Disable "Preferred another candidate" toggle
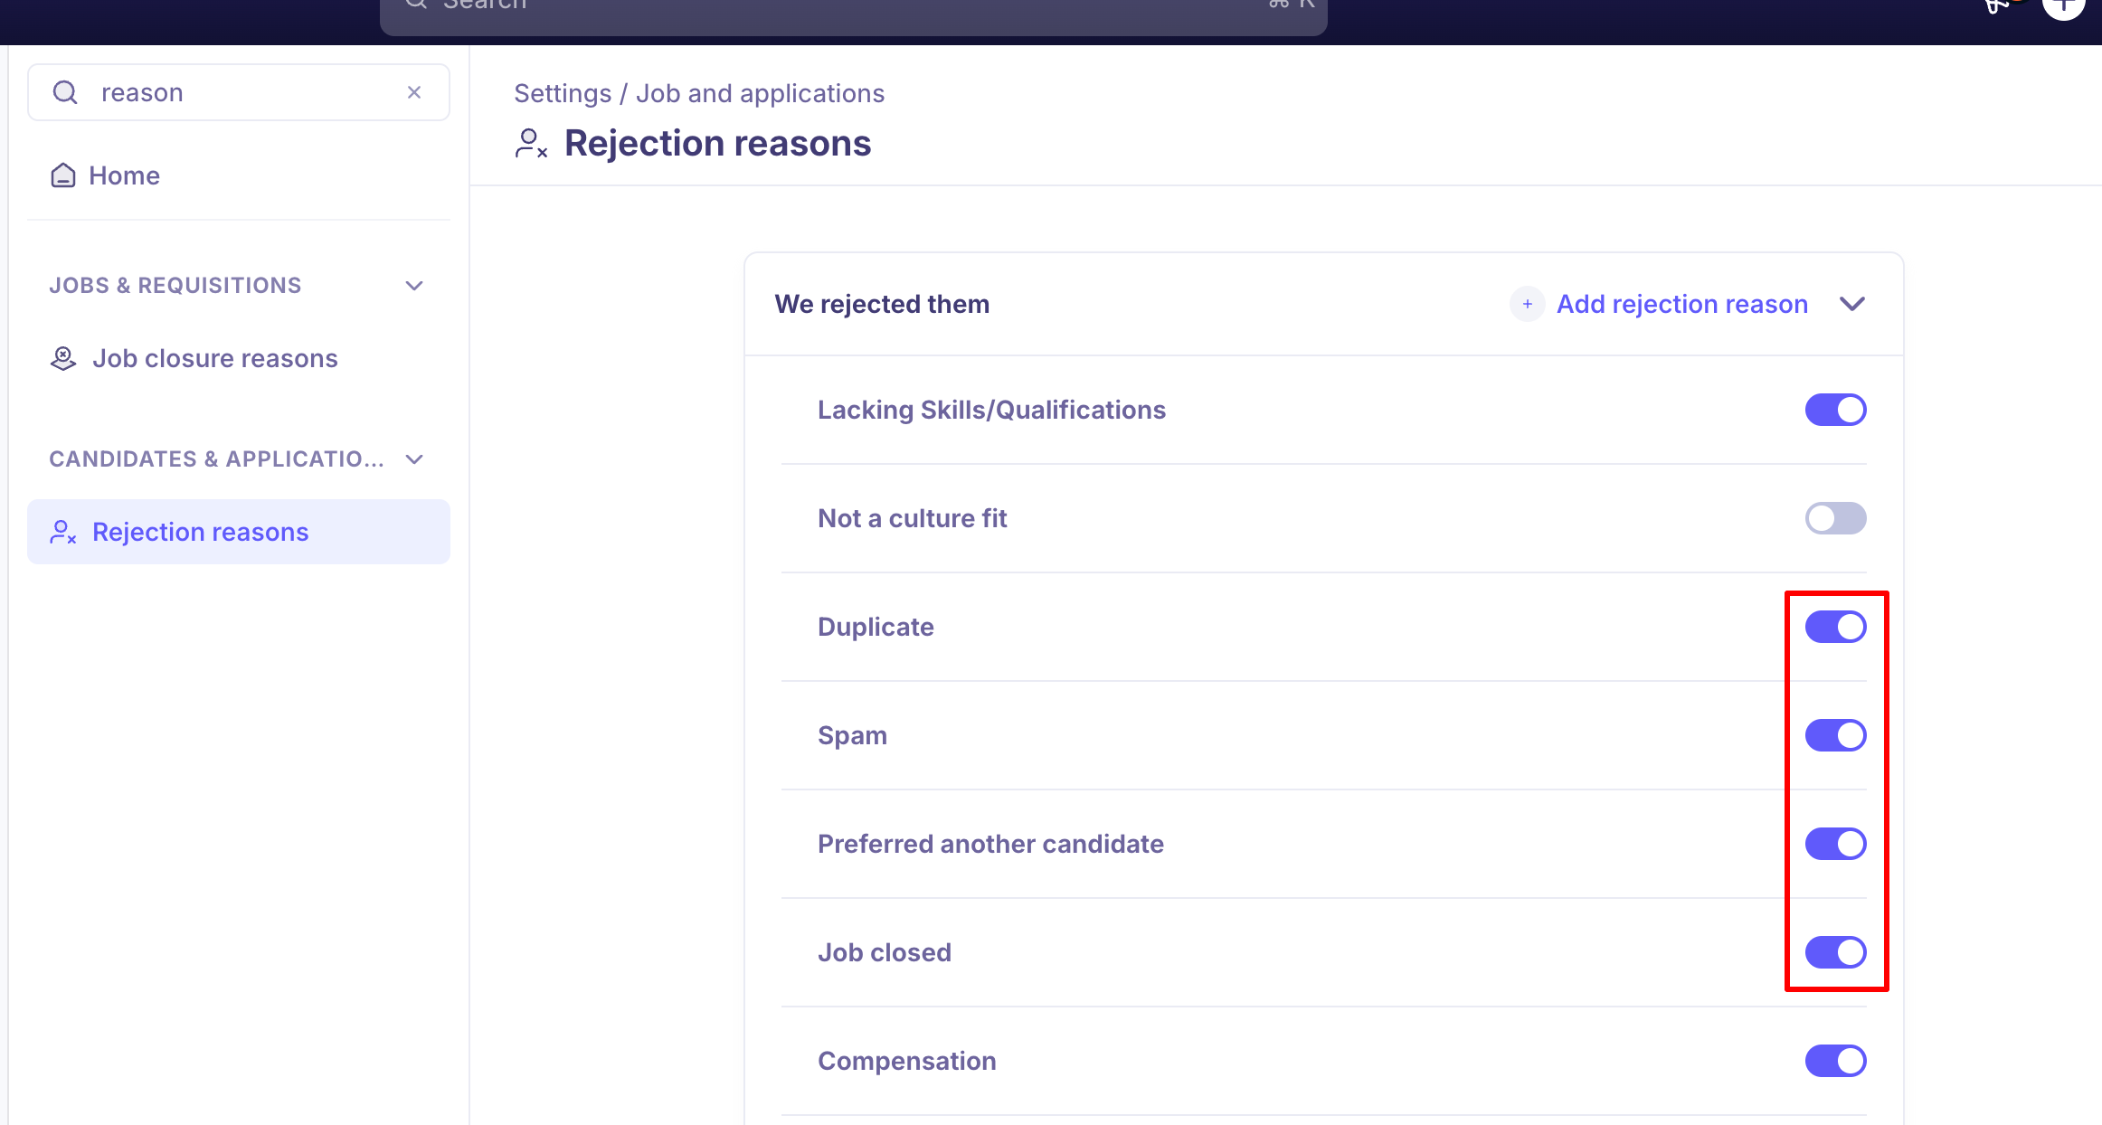Image resolution: width=2102 pixels, height=1125 pixels. pyautogui.click(x=1836, y=844)
